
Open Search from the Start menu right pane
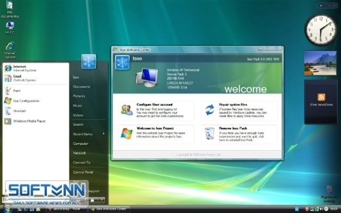[x=78, y=125]
